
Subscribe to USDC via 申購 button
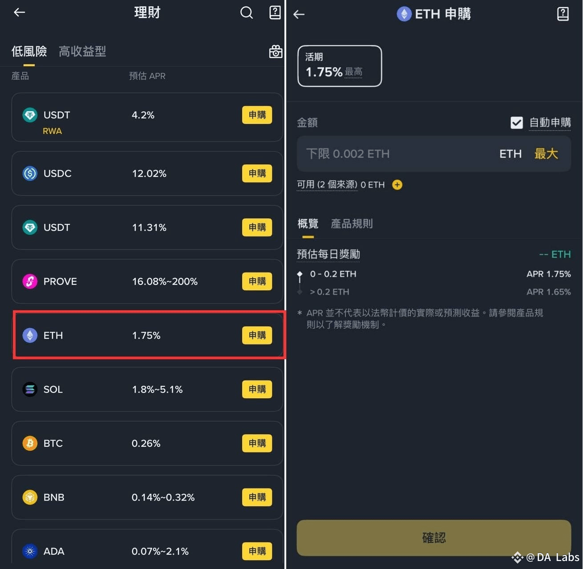tap(257, 173)
